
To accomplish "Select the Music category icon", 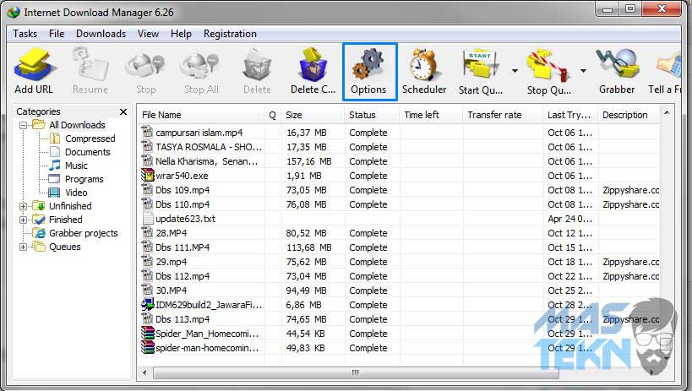I will pos(55,166).
